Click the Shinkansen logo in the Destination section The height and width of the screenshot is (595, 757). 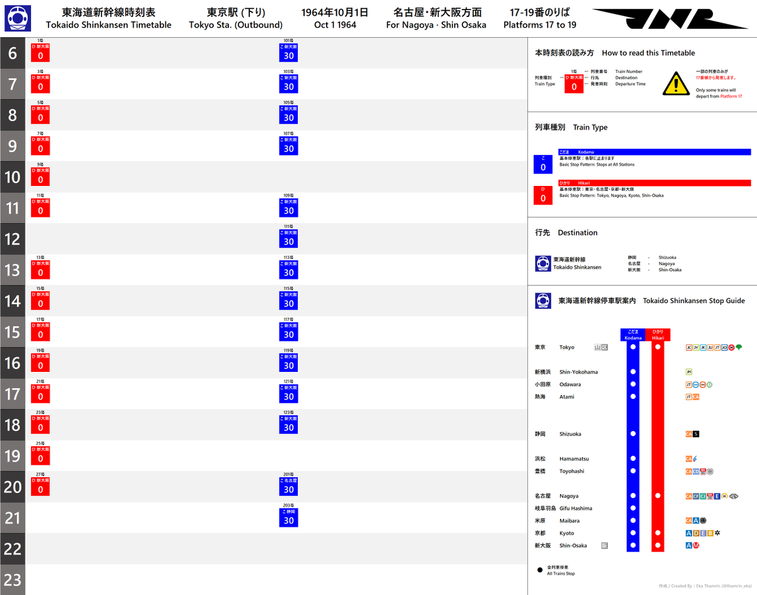pyautogui.click(x=543, y=263)
